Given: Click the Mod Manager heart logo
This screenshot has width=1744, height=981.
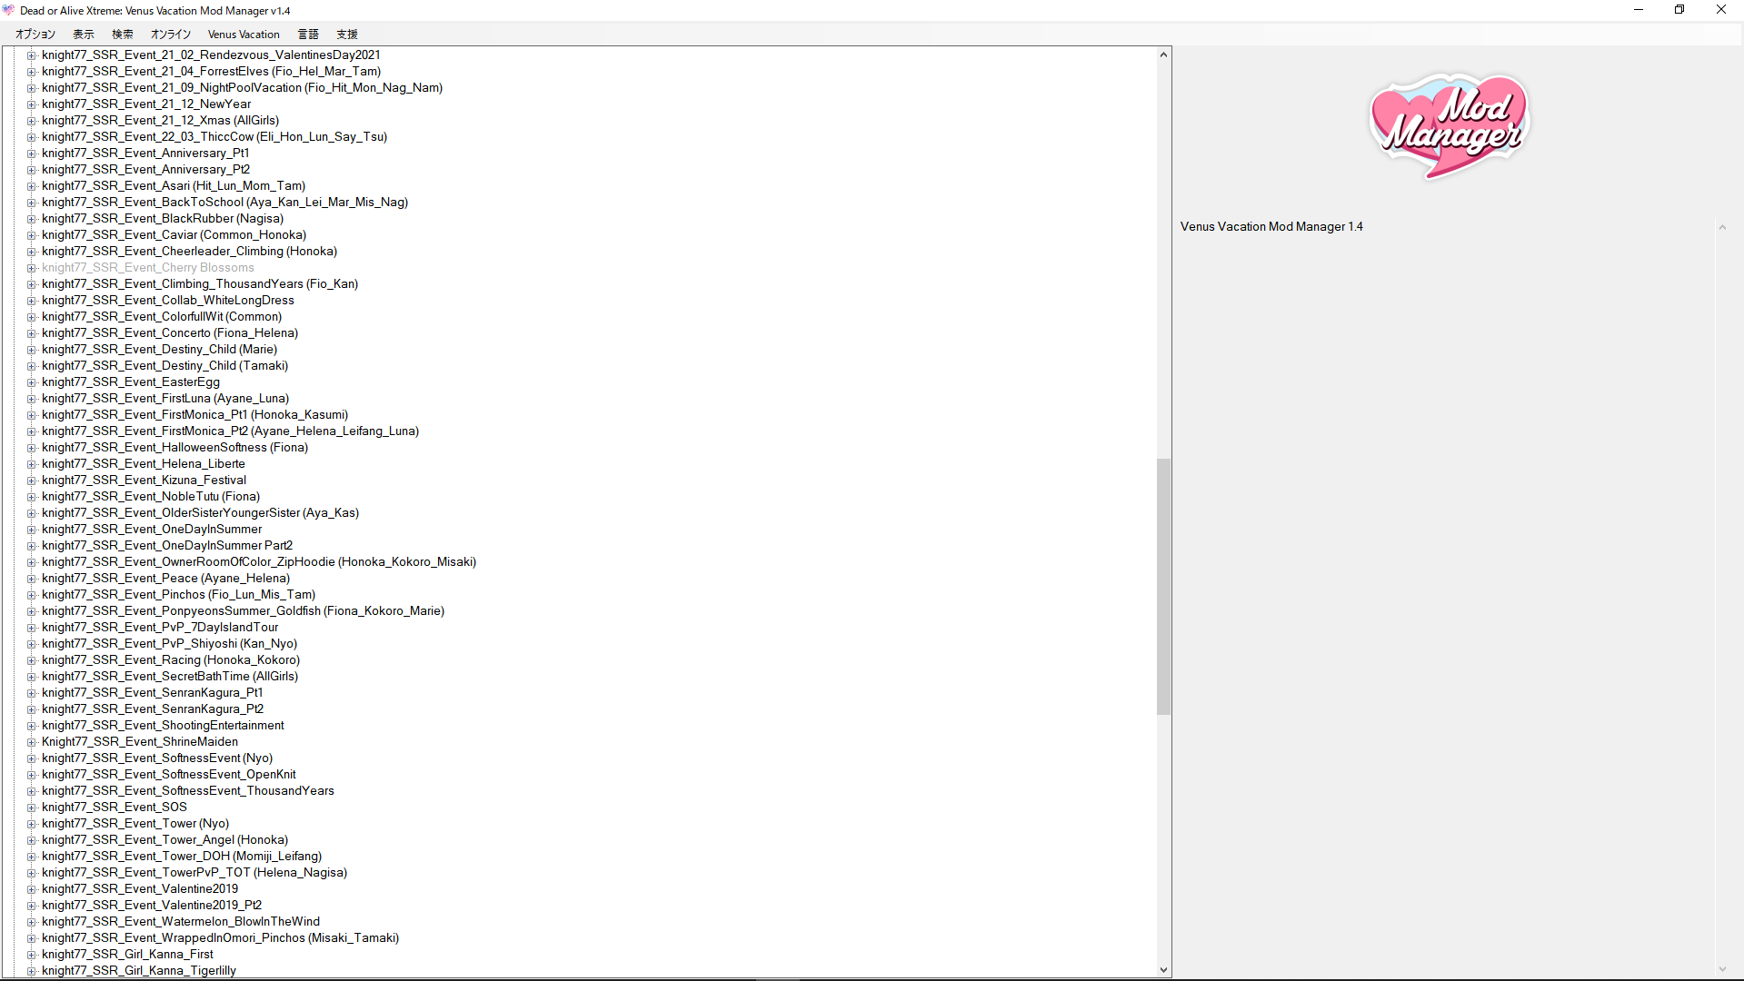Looking at the screenshot, I should point(1449,127).
